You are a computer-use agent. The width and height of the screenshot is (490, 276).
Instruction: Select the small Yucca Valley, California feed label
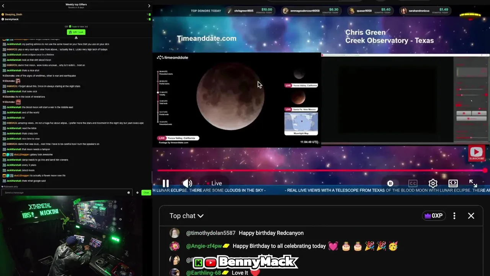point(301,85)
